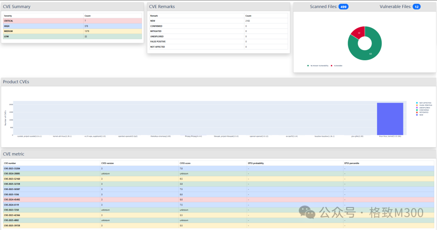This screenshot has width=437, height=230.
Task: Select the LOW severity row
Action: click(x=72, y=36)
